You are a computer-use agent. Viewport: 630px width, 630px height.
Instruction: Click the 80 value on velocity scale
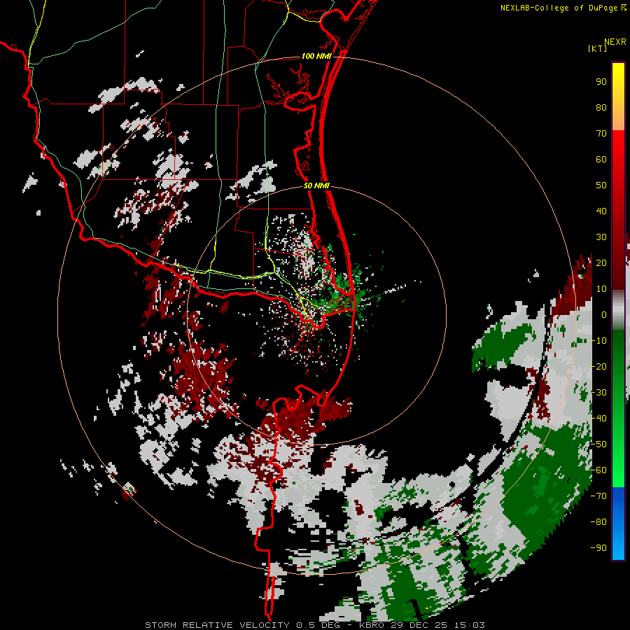click(601, 108)
